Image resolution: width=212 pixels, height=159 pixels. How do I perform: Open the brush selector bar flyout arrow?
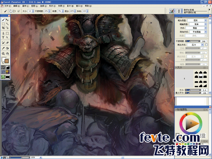(x=209, y=10)
